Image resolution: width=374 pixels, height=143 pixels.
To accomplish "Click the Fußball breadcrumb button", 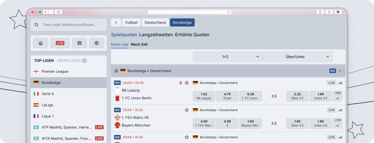I will coord(131,22).
